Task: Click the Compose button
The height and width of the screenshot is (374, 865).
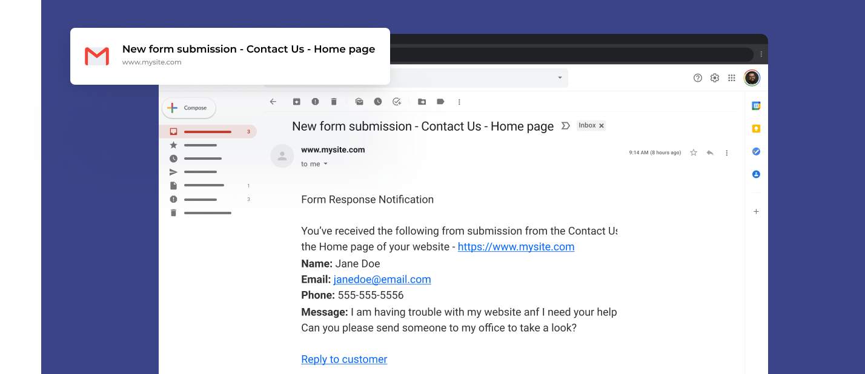Action: tap(189, 108)
